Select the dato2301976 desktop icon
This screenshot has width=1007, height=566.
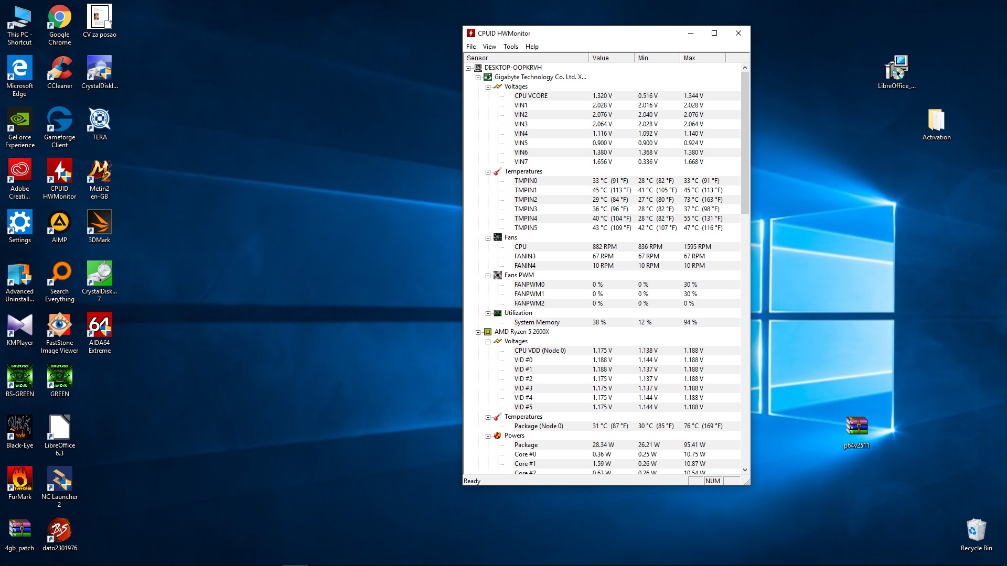tap(59, 535)
